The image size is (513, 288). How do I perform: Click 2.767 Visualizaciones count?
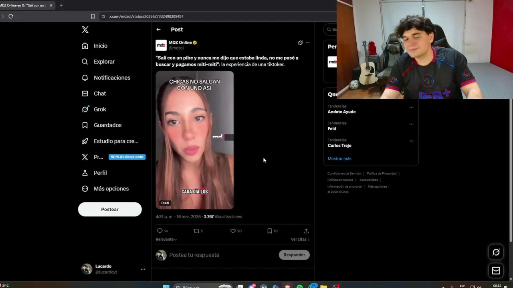click(223, 217)
